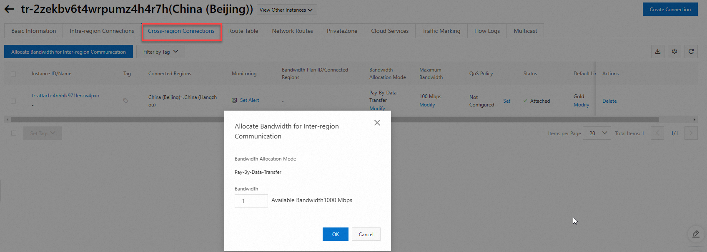The image size is (707, 252).
Task: Close the Allocate Bandwidth dialog with X
Action: [377, 123]
